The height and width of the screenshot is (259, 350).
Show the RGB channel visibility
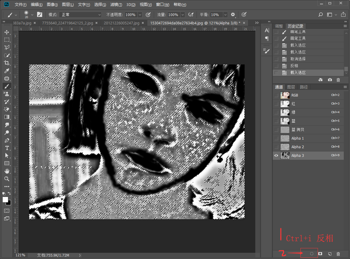[x=277, y=95]
